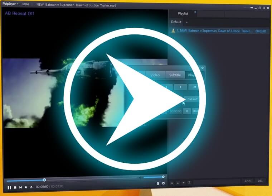
Task: Click the MP4 format label
Action: point(25,4)
